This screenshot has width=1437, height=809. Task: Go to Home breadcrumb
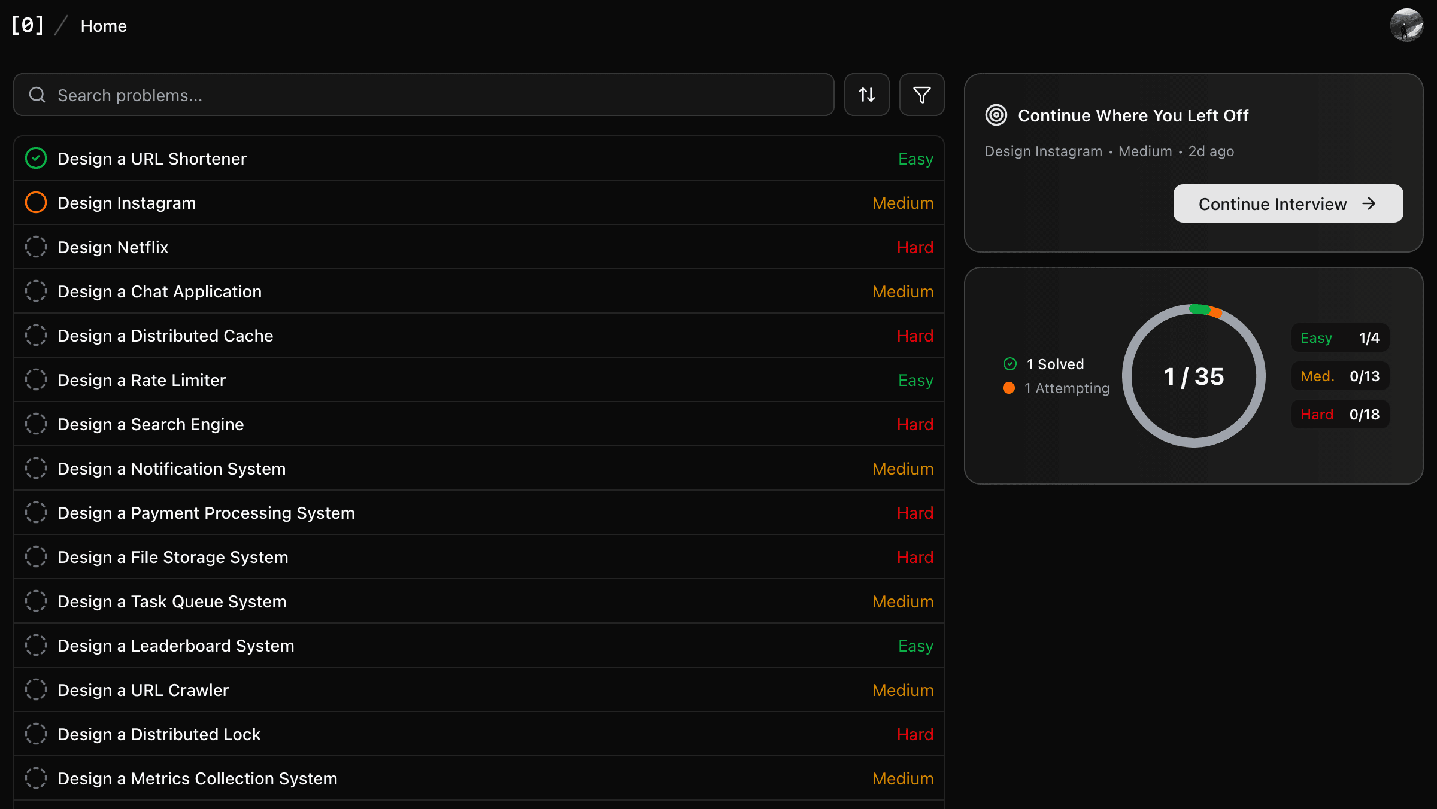coord(104,26)
